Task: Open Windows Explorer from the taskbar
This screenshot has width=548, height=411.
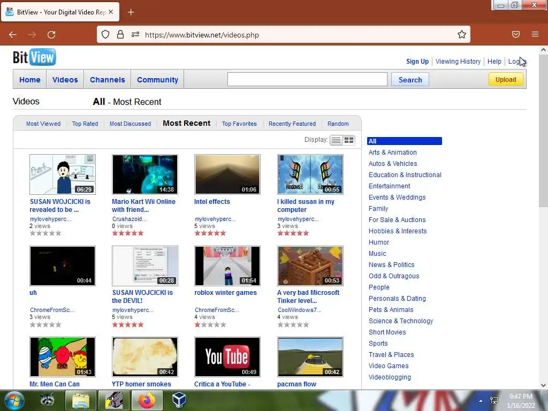Action: 81,400
